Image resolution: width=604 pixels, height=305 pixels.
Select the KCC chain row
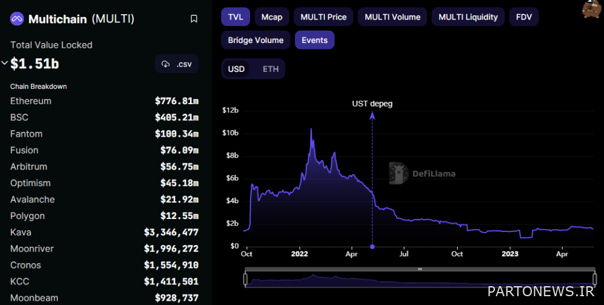pyautogui.click(x=104, y=281)
